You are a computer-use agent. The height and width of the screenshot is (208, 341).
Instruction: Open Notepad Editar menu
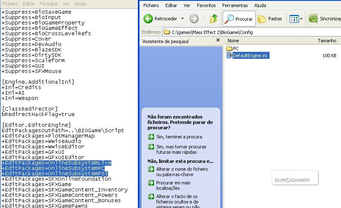coord(29,4)
